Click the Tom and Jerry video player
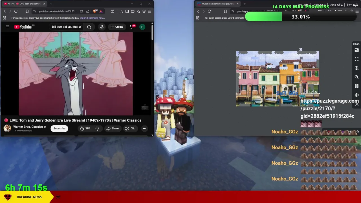The height and width of the screenshot is (203, 361). point(76,74)
